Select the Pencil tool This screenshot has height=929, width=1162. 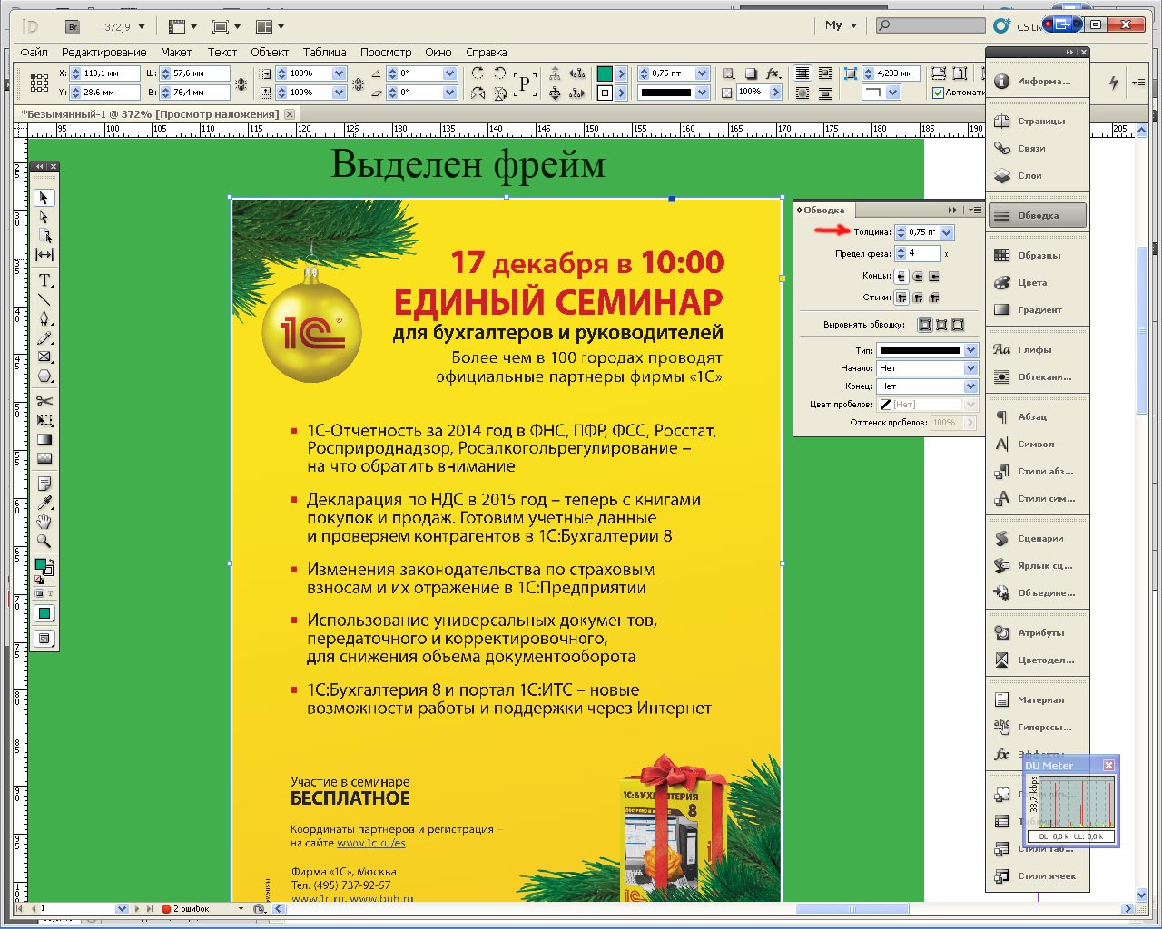(x=44, y=338)
